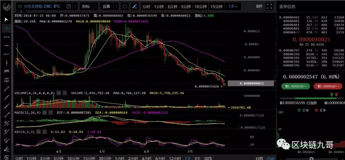Image resolution: width=345 pixels, height=160 pixels.
Task: Favorite DBC-BTC pair with star icon
Action: click(20, 6)
